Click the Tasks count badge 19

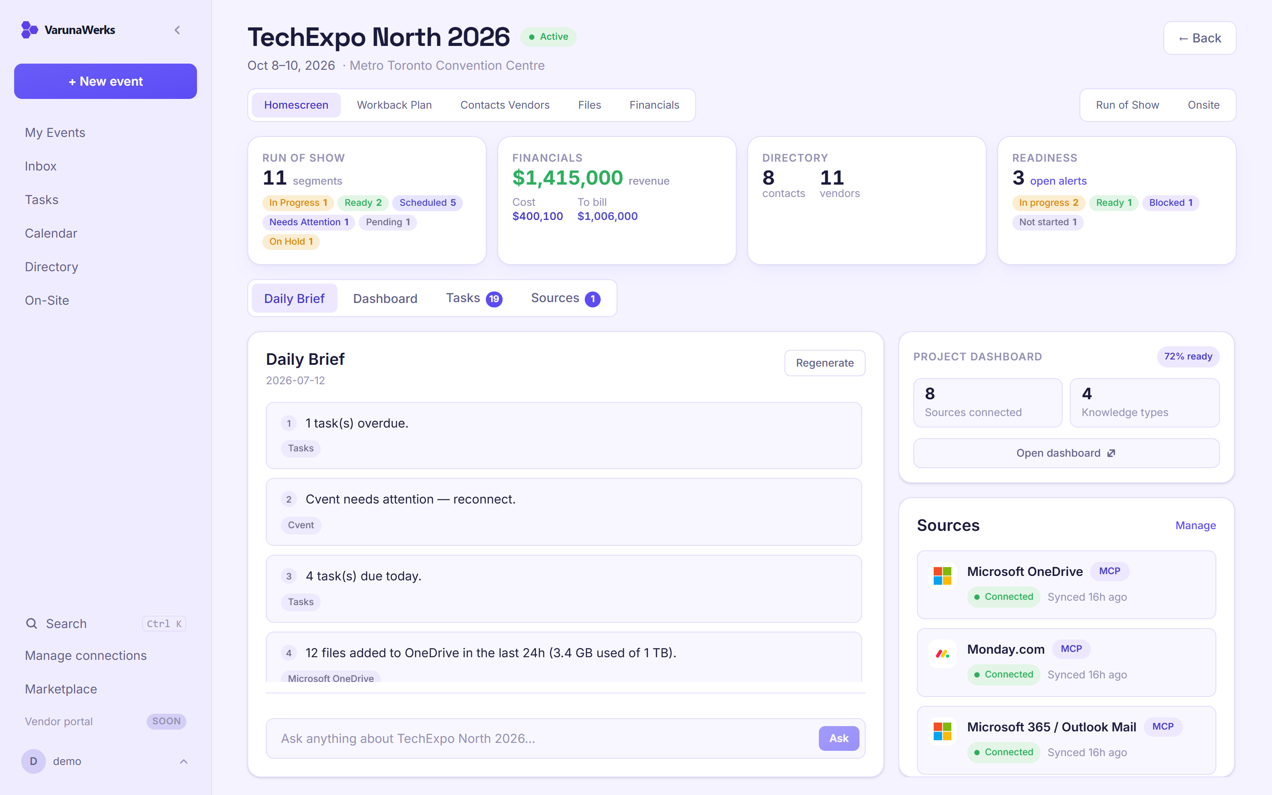tap(493, 299)
